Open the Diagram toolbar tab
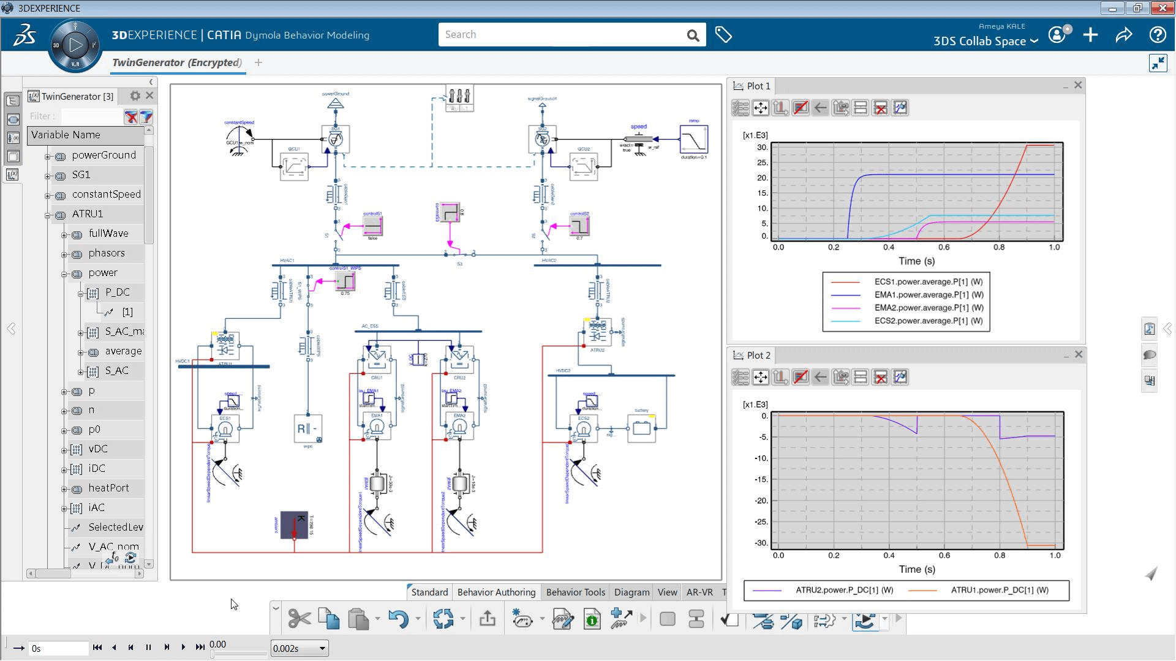This screenshot has height=661, width=1176. [x=631, y=592]
